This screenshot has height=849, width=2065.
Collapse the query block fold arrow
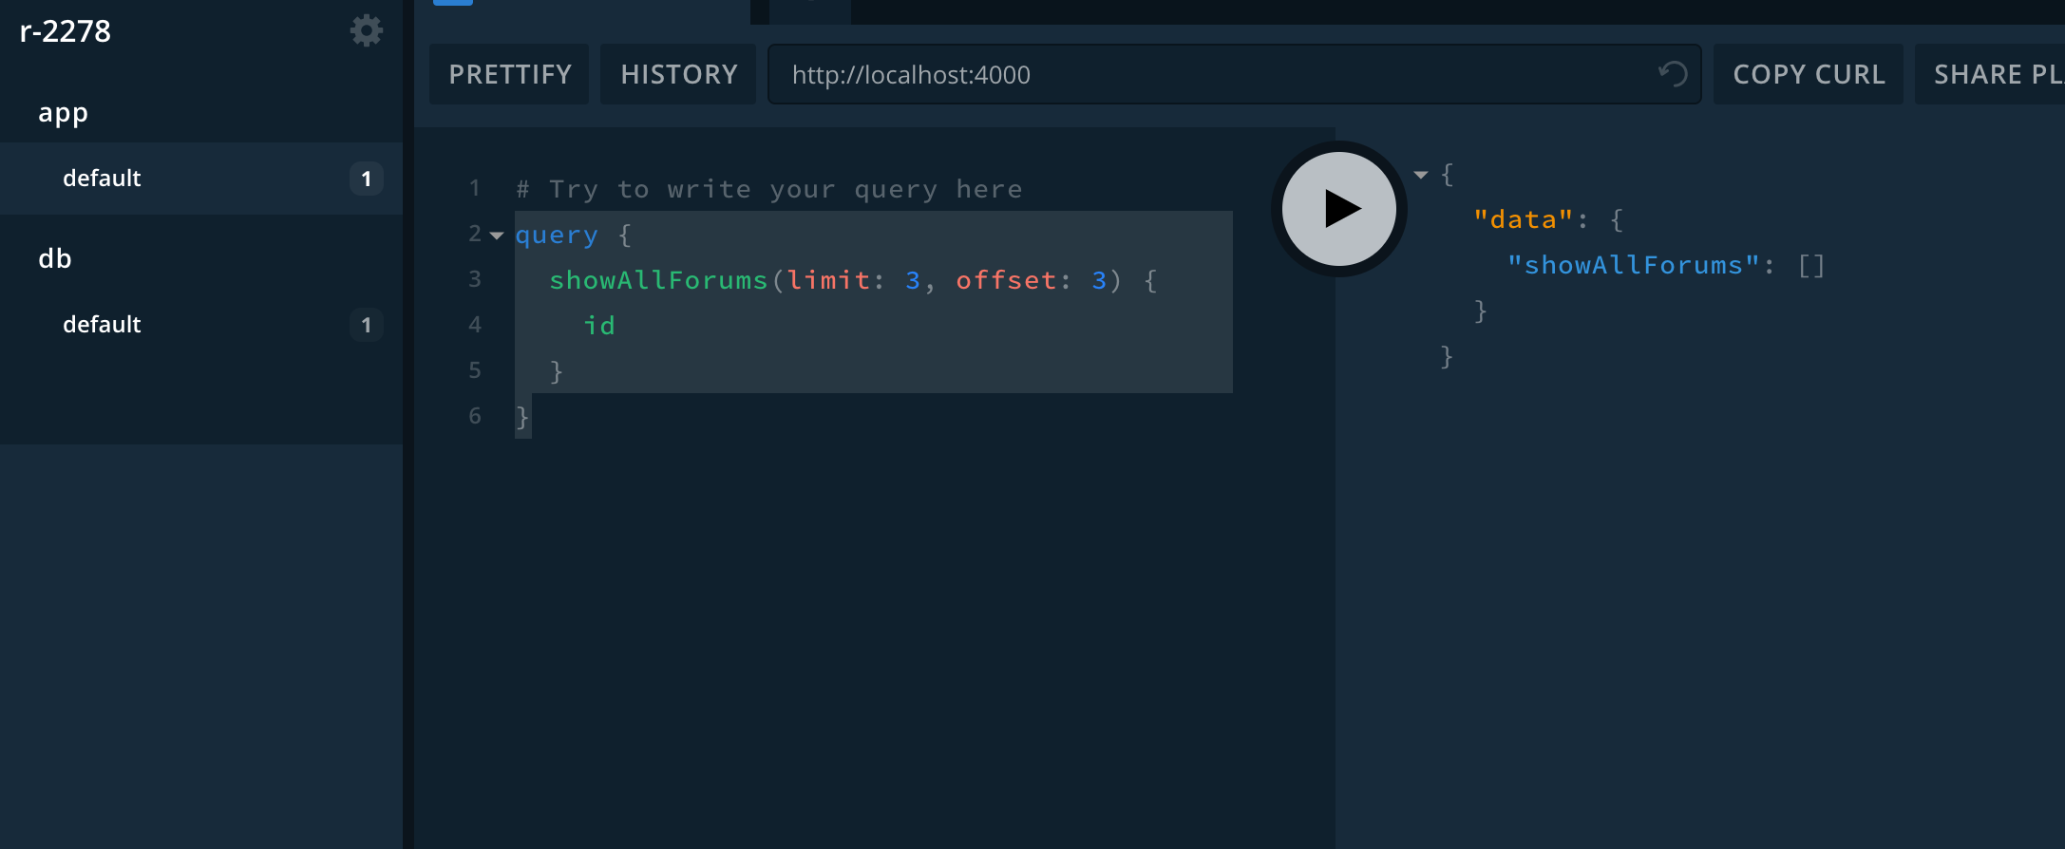[497, 236]
